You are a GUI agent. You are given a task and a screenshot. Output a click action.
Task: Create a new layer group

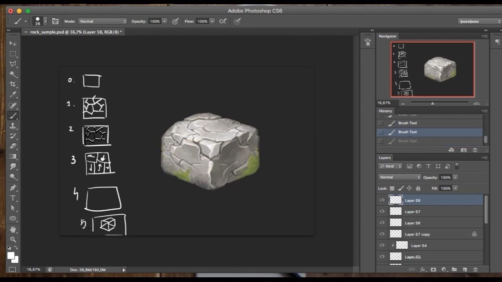tap(454, 269)
